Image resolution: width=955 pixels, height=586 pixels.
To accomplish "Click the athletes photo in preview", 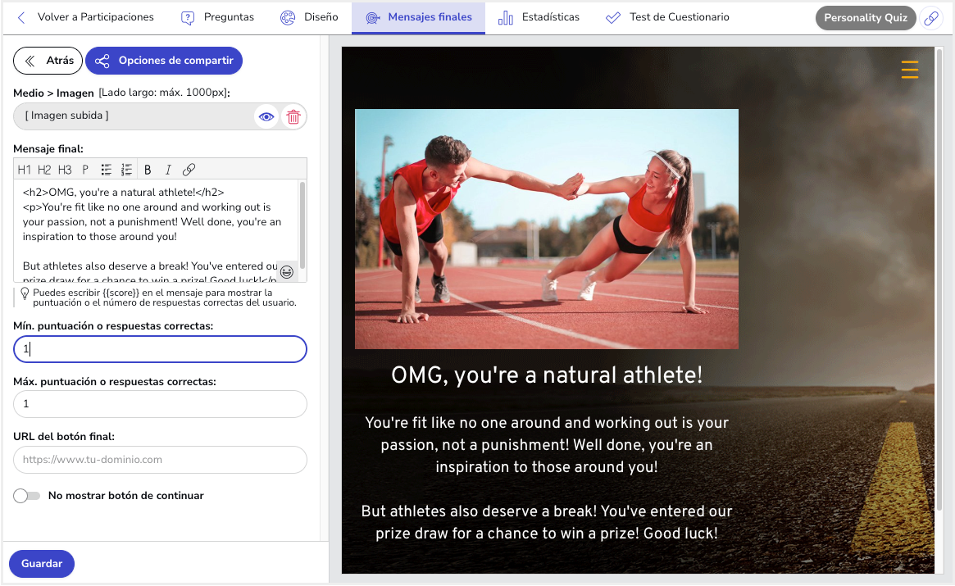I will (546, 229).
